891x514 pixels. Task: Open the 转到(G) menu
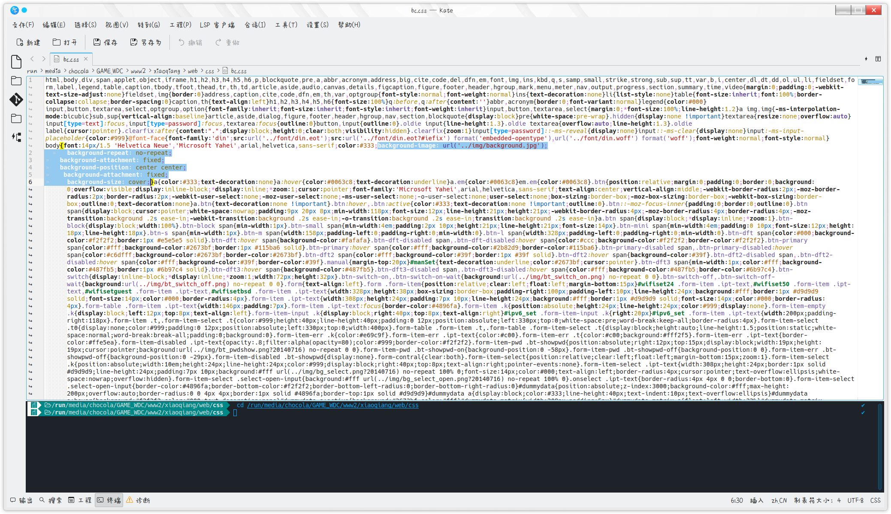[148, 25]
